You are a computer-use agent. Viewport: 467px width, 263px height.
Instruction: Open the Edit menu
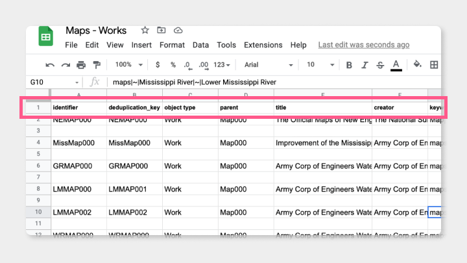pyautogui.click(x=92, y=45)
